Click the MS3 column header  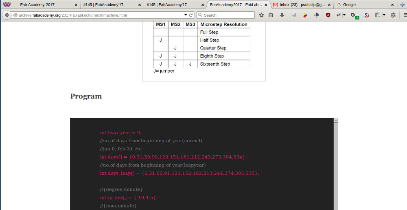[190, 24]
